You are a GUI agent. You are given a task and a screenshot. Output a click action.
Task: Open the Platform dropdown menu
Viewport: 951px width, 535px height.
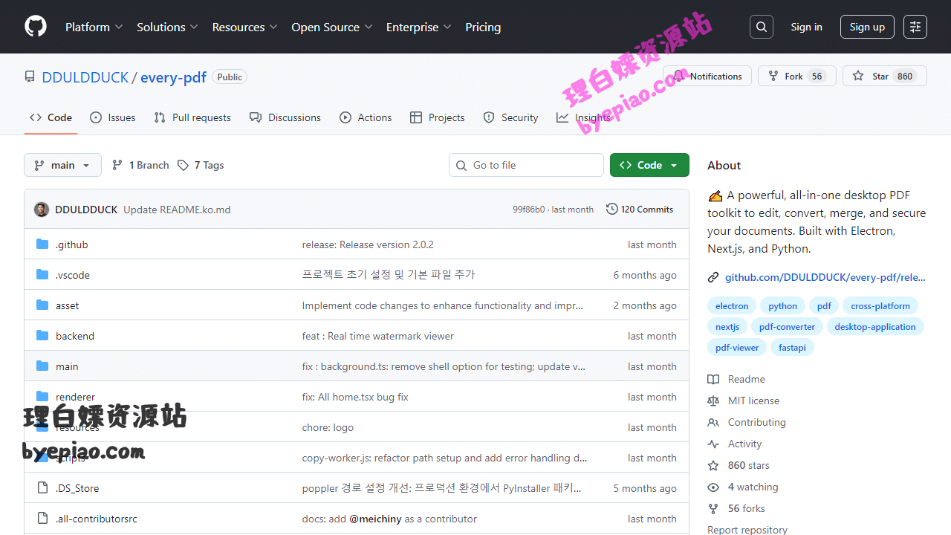pos(94,27)
